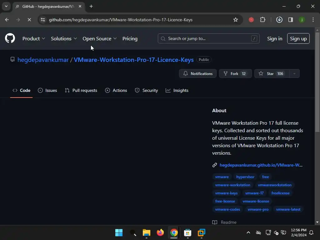Open a new browser tab
320x240 pixels.
point(91,6)
